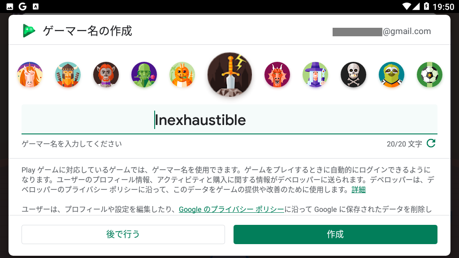Tap the 後で行う do-it-later button
The image size is (459, 258).
123,234
